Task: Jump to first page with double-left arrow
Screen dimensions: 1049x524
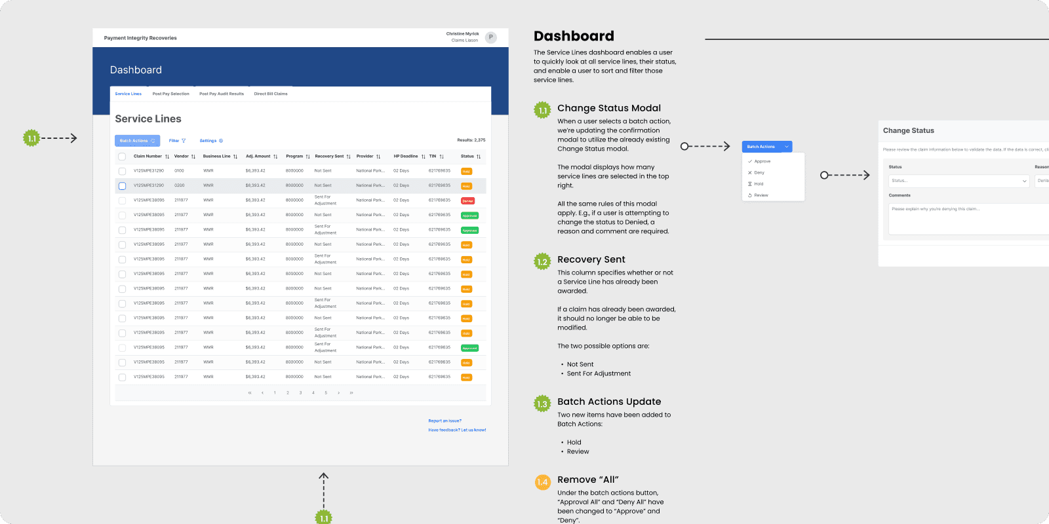Action: (250, 393)
